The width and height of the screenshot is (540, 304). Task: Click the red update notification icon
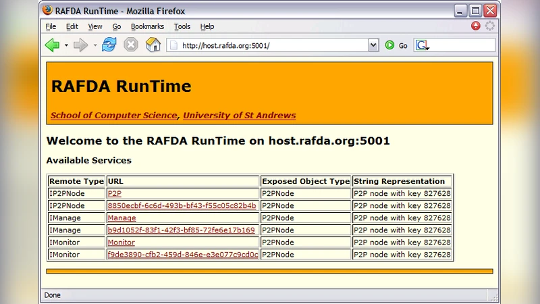tap(476, 26)
